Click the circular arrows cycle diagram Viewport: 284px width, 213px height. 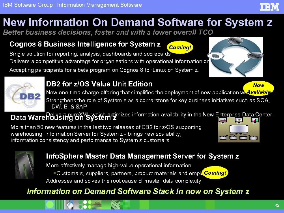236,57
